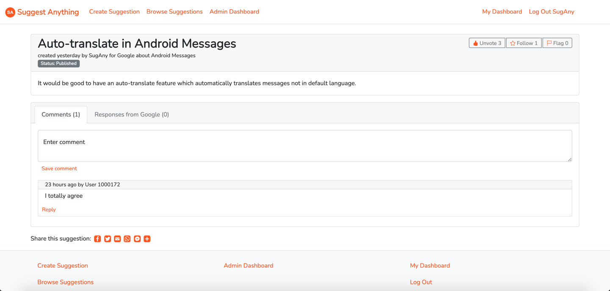
Task: Click footer Log Out link
Action: [x=421, y=282]
